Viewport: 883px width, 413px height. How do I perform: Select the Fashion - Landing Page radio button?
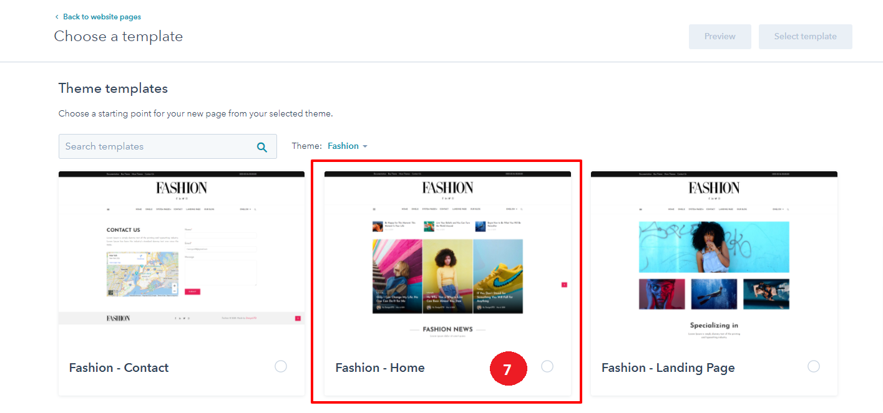814,366
